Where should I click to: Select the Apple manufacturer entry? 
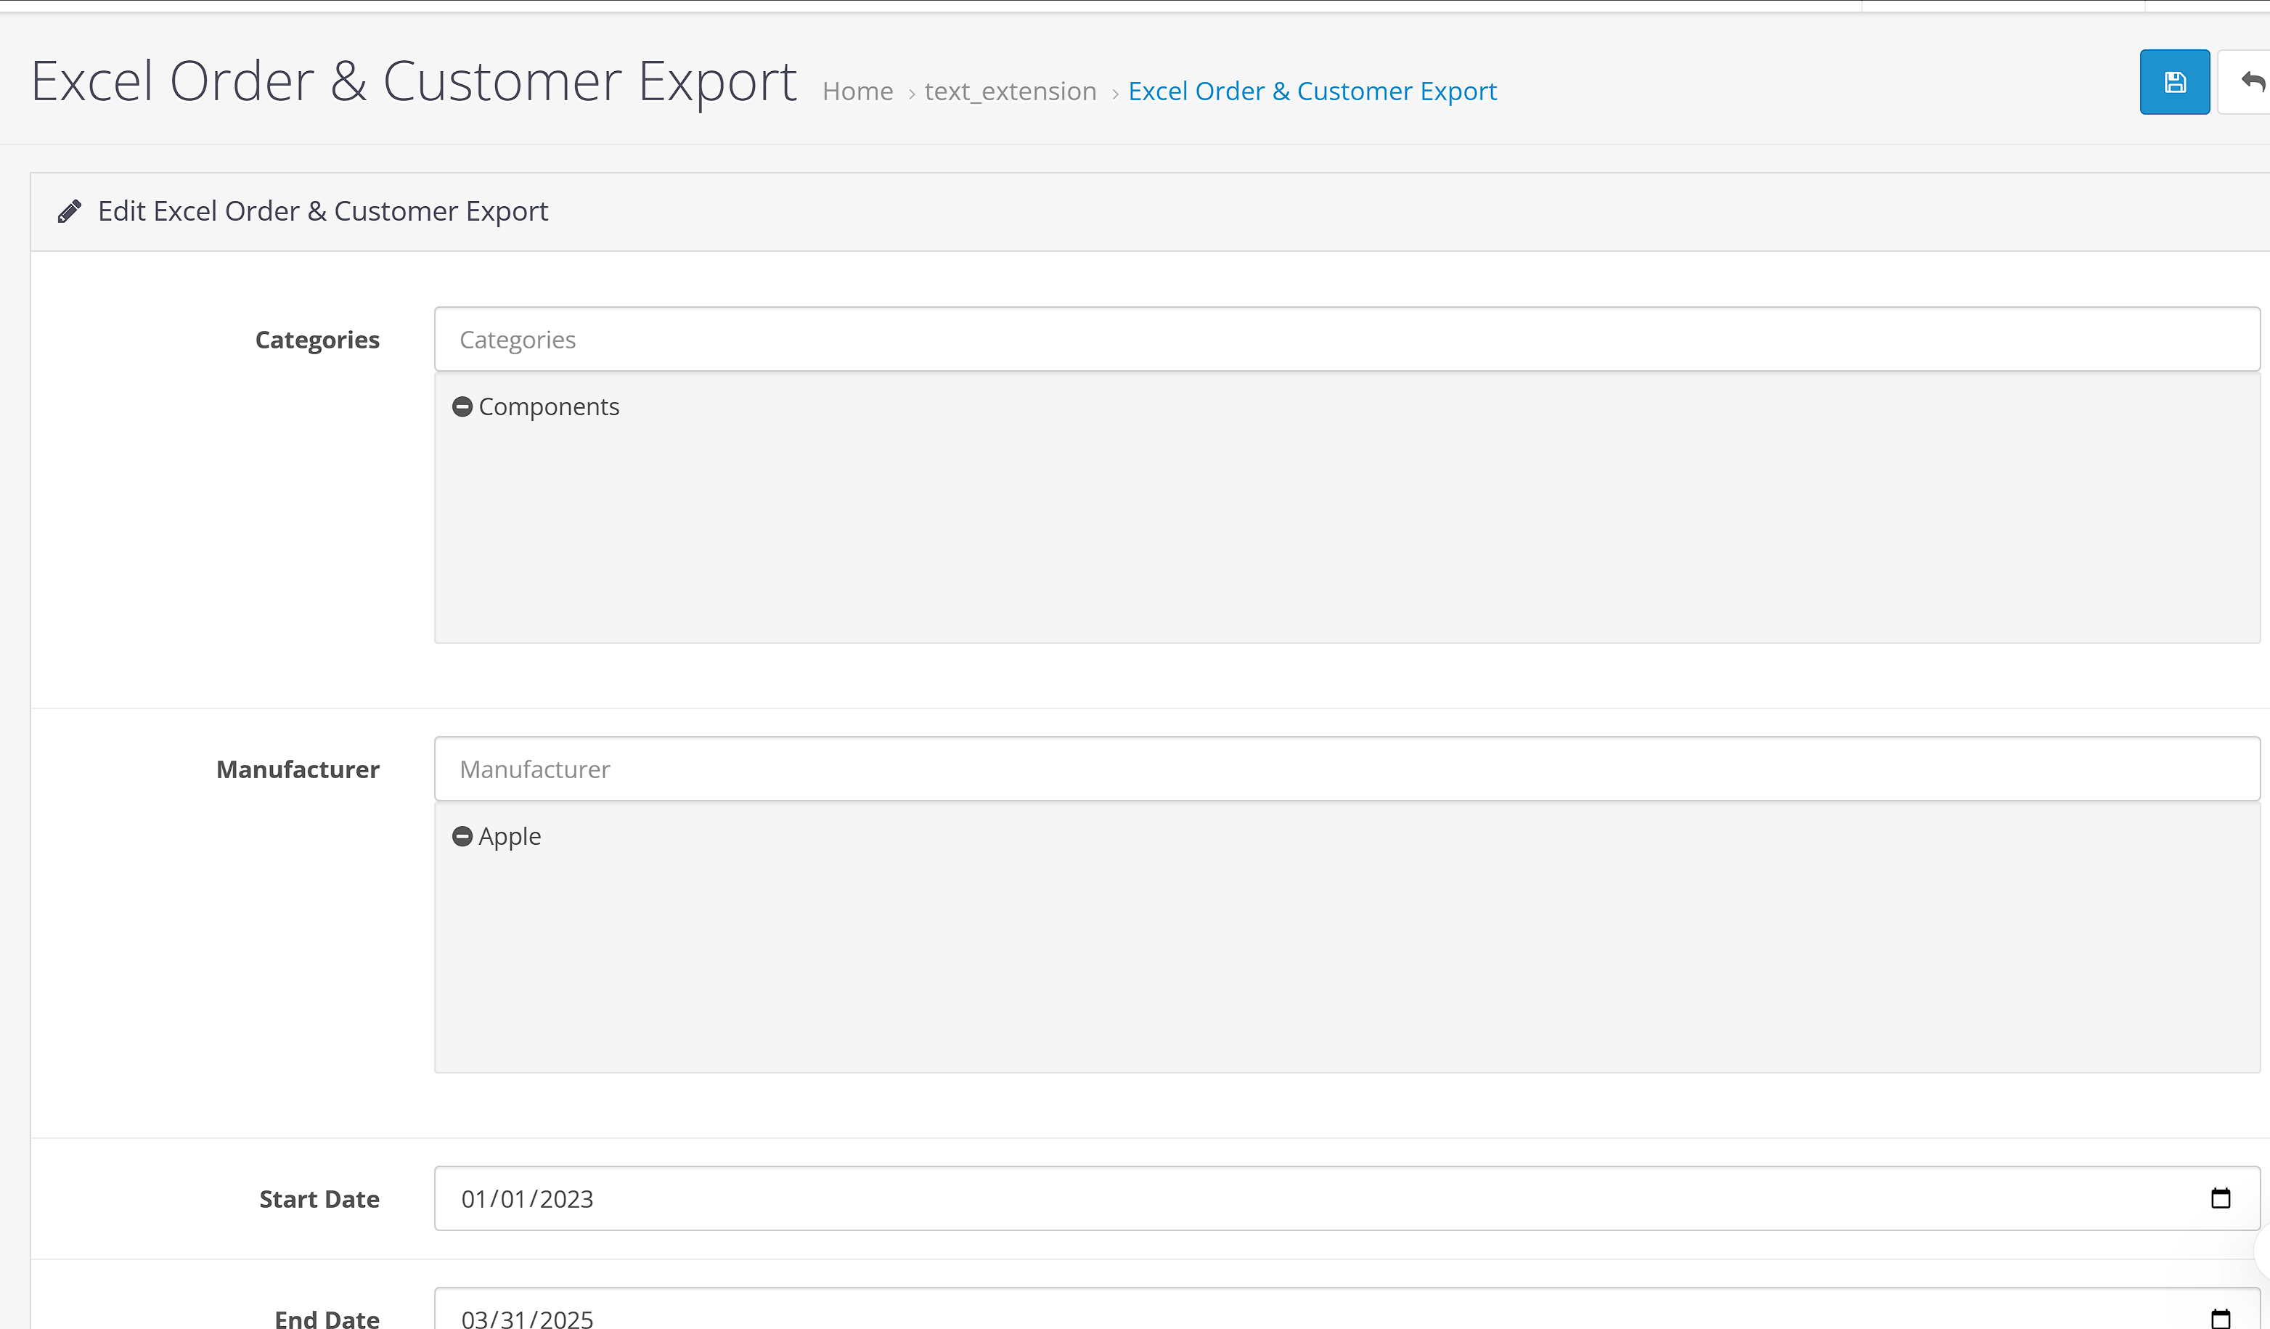click(509, 836)
